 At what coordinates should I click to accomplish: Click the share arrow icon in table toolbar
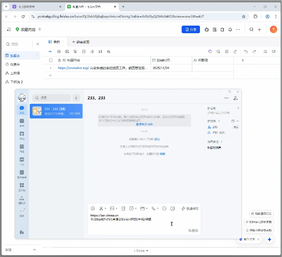click(235, 52)
